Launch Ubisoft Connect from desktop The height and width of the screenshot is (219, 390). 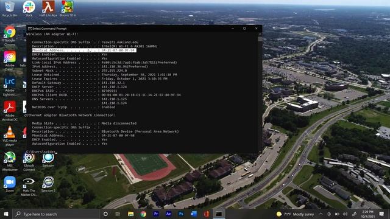point(29,161)
